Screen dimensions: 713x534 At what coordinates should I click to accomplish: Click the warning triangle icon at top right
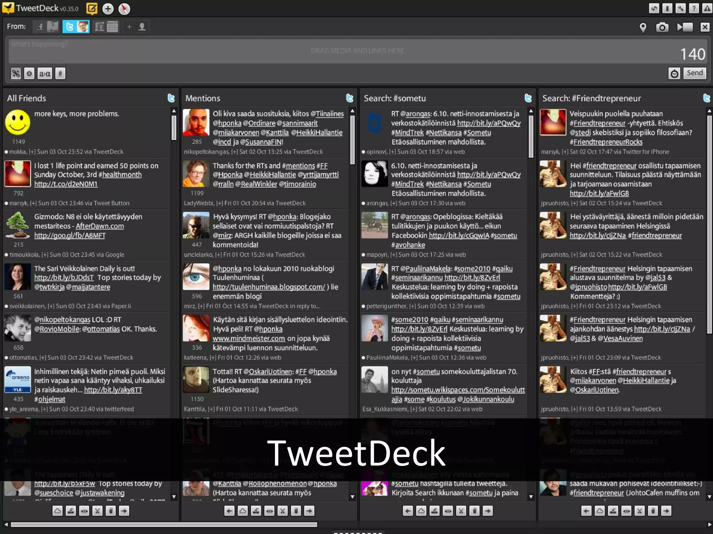pos(707,8)
